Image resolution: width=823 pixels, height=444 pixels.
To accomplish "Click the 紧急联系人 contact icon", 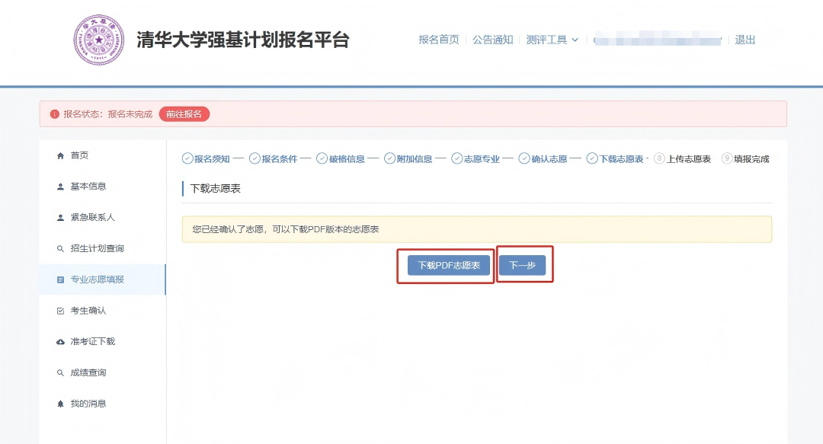I will 60,217.
